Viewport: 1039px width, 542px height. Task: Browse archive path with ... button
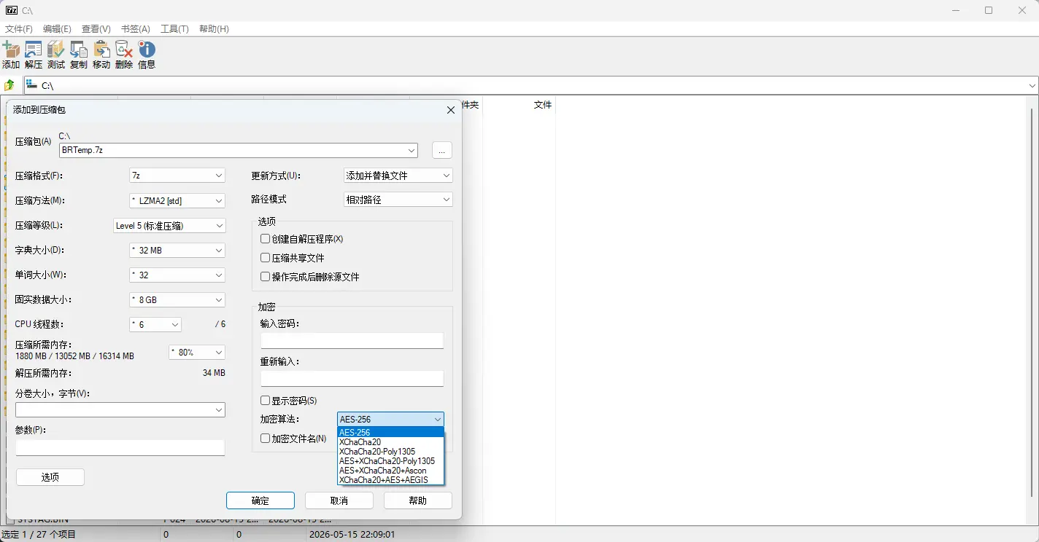442,150
